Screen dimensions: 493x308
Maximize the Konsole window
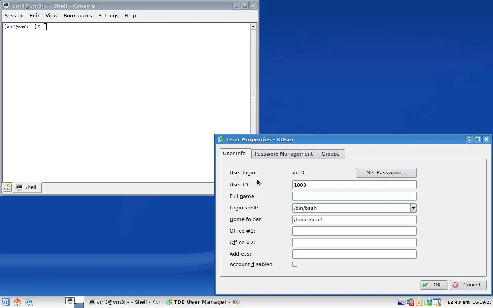245,6
